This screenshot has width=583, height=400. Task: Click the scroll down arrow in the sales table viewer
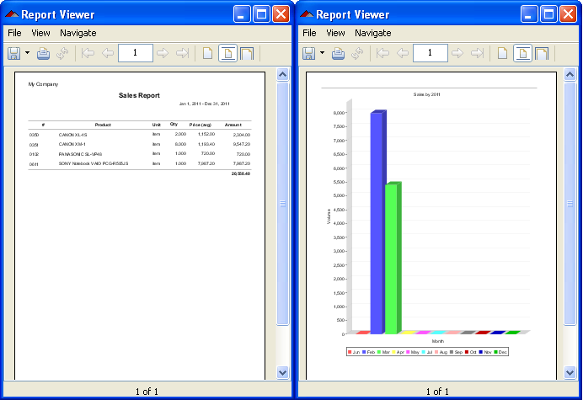pyautogui.click(x=283, y=371)
